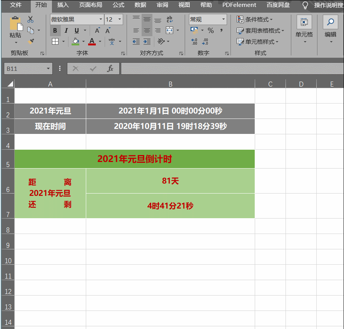Image resolution: width=344 pixels, height=329 pixels.
Task: Open the 百度网盘 tab
Action: click(278, 5)
